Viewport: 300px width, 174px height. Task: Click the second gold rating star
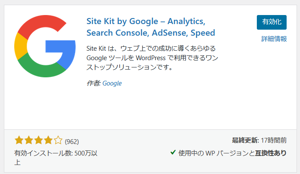click(x=28, y=140)
